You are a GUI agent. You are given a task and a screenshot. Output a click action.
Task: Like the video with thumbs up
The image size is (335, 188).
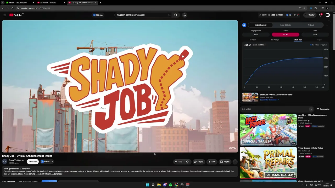[x=179, y=162]
